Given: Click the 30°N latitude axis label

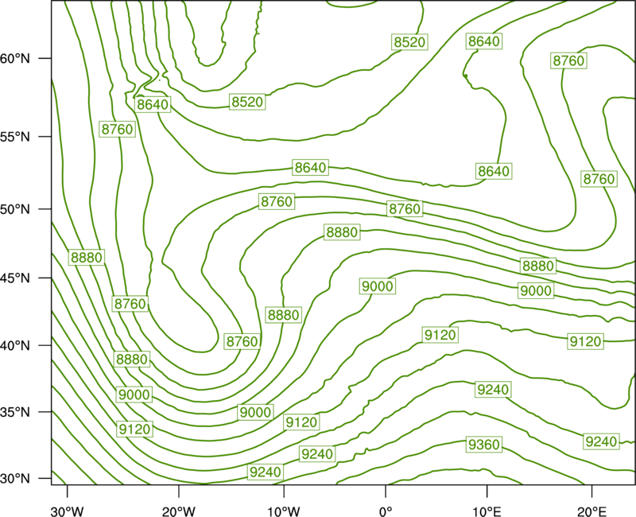Looking at the screenshot, I should [15, 479].
